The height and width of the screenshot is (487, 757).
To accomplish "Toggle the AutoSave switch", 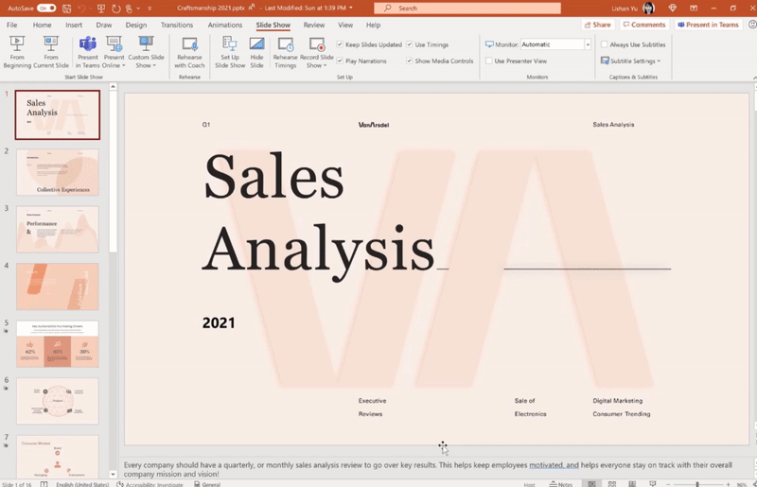I will tap(46, 8).
